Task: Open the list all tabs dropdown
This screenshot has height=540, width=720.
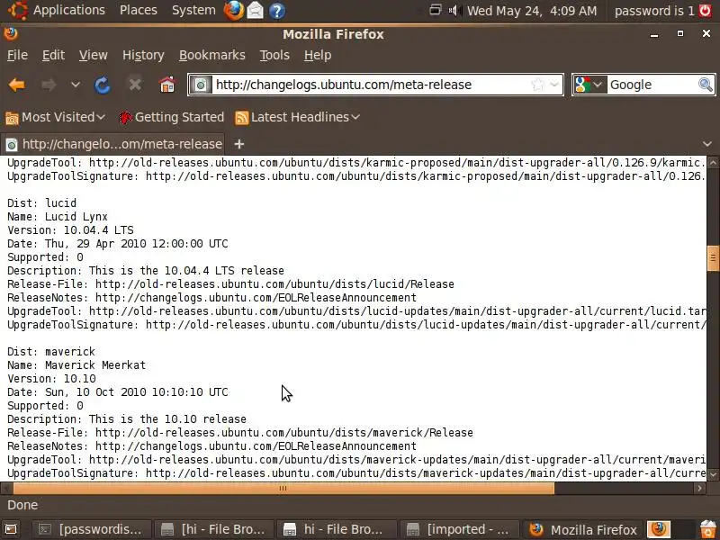Action: 707,144
